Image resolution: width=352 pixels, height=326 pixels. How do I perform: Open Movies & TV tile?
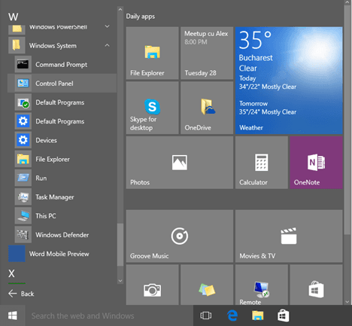point(289,236)
